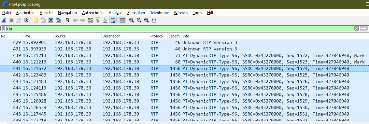Image resolution: width=369 pixels, height=124 pixels.
Task: Close this capture file
Action: (x=50, y=20)
